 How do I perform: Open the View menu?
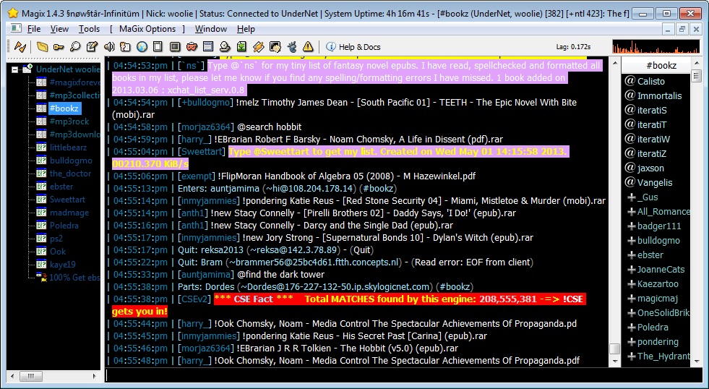(59, 29)
